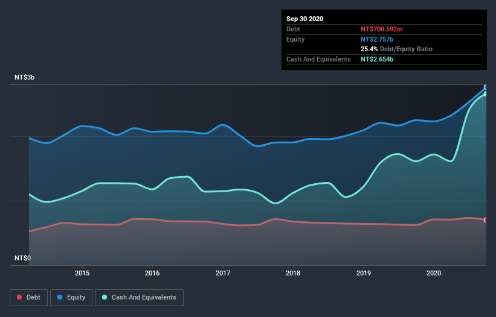
Task: Click the NT$0 y-axis label
Action: (23, 258)
